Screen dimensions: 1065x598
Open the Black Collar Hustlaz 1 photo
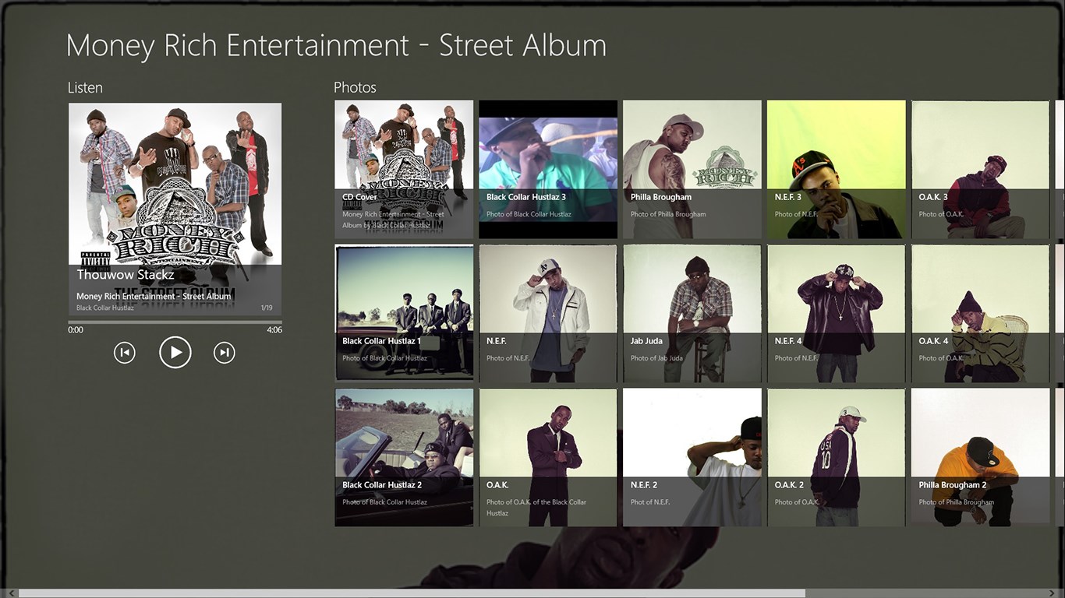click(x=404, y=313)
